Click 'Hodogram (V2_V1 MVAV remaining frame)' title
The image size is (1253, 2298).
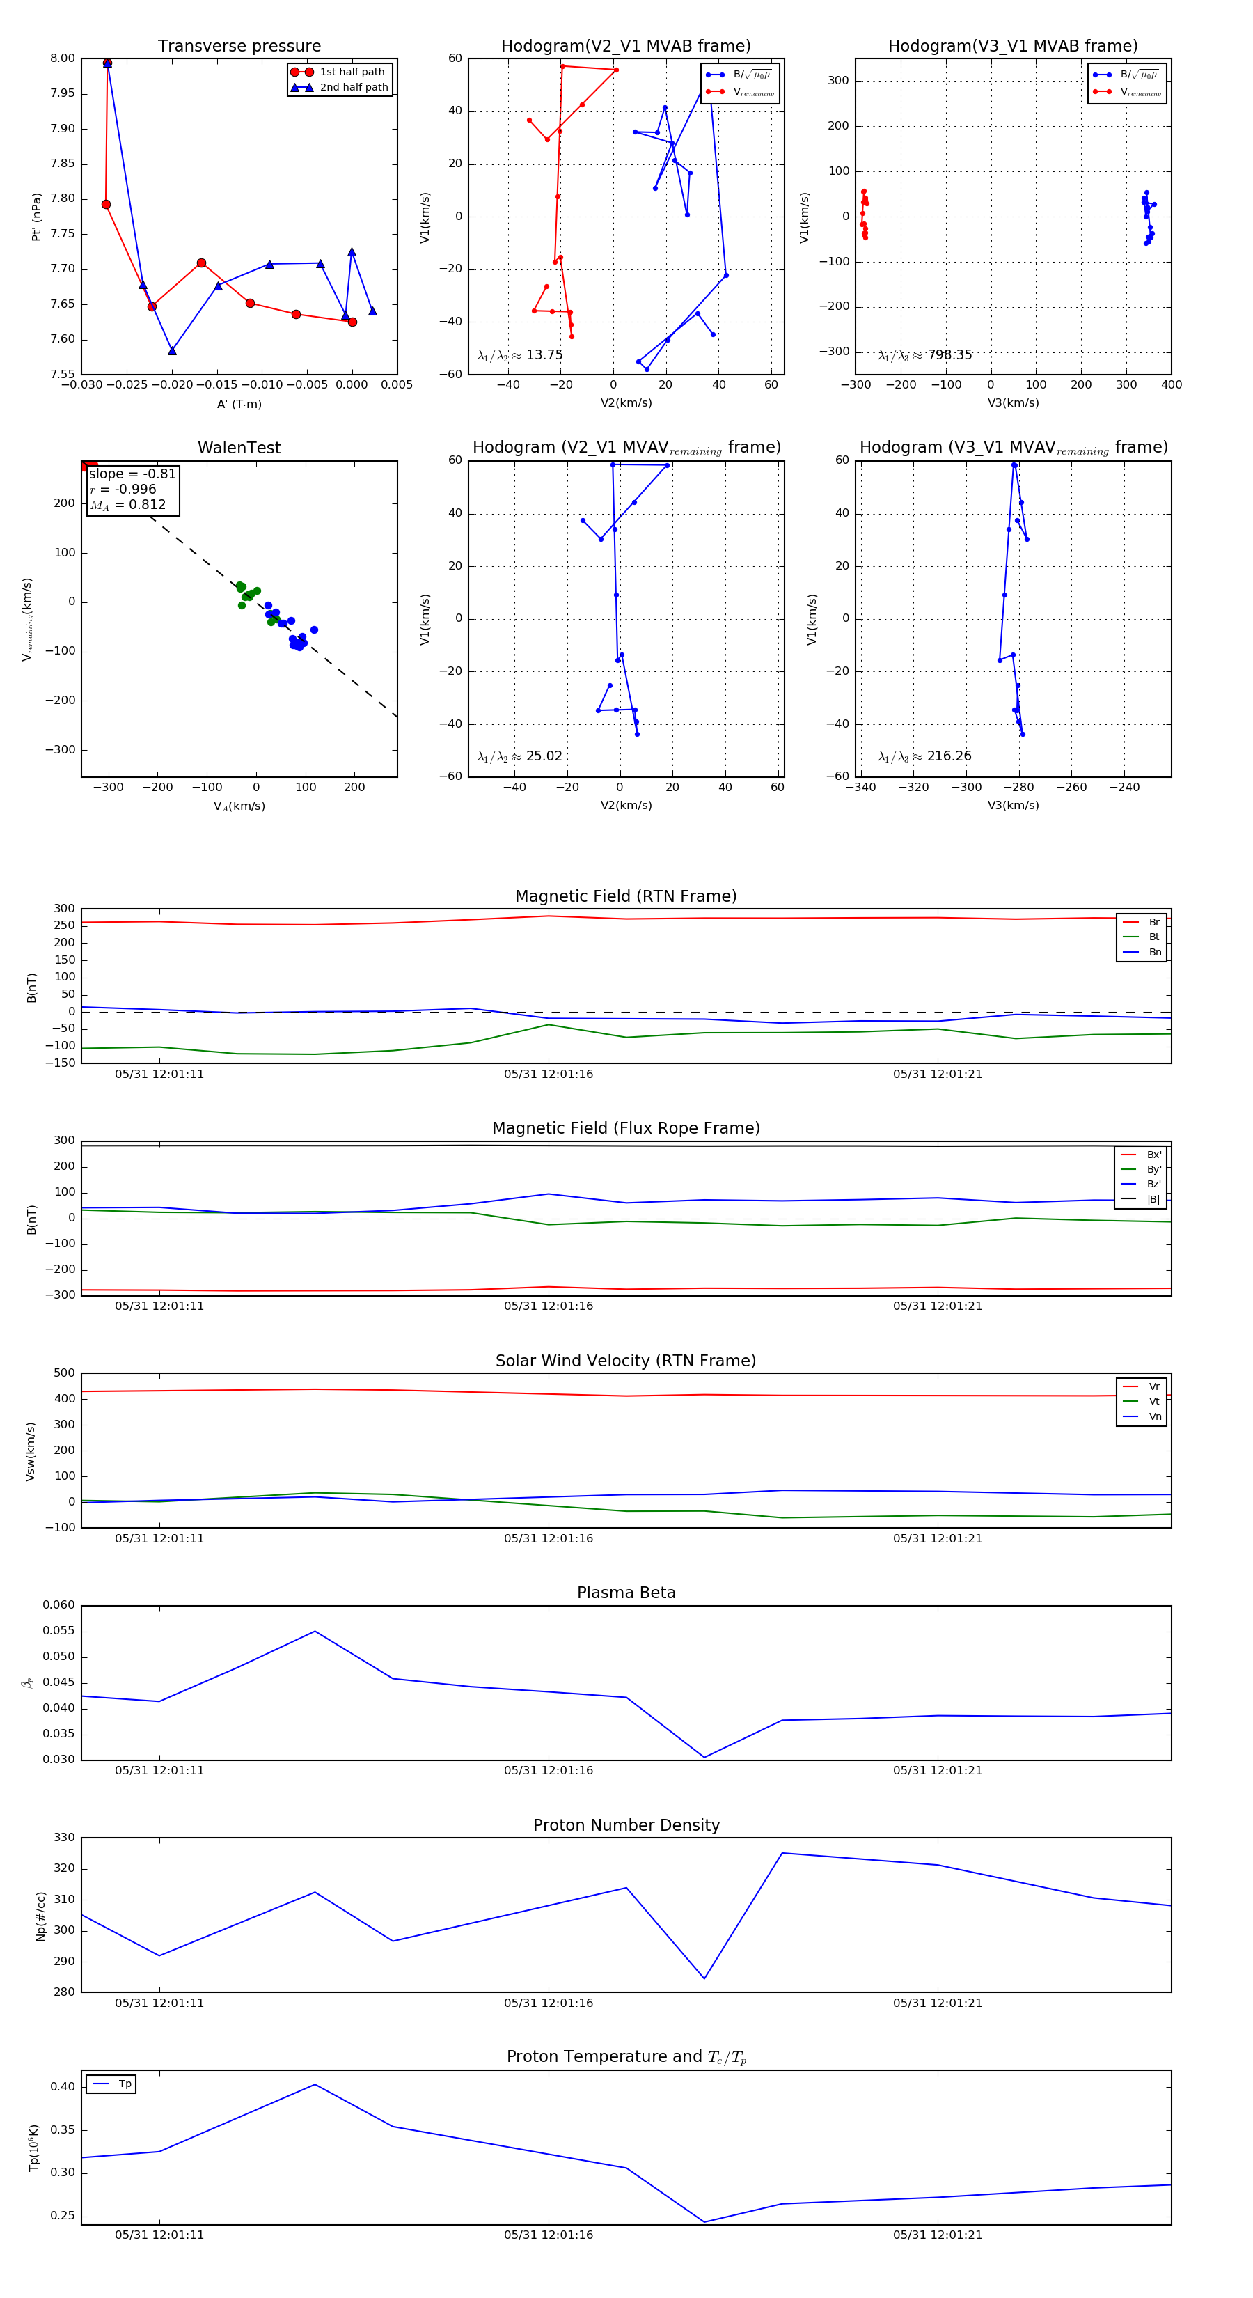pyautogui.click(x=627, y=448)
